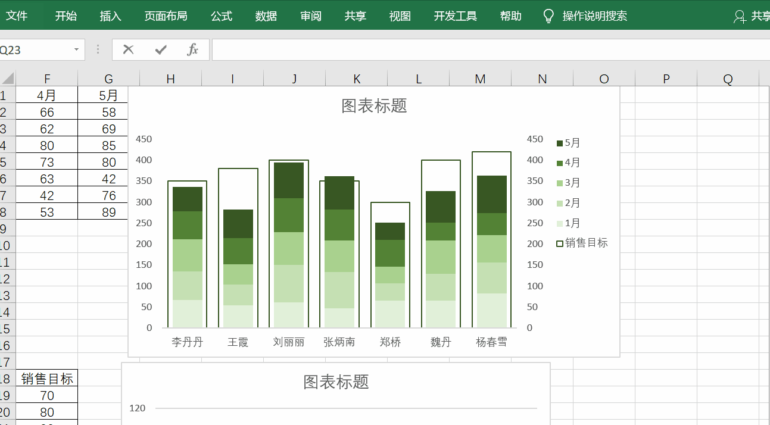Click the 张炳南 axis label

point(339,342)
